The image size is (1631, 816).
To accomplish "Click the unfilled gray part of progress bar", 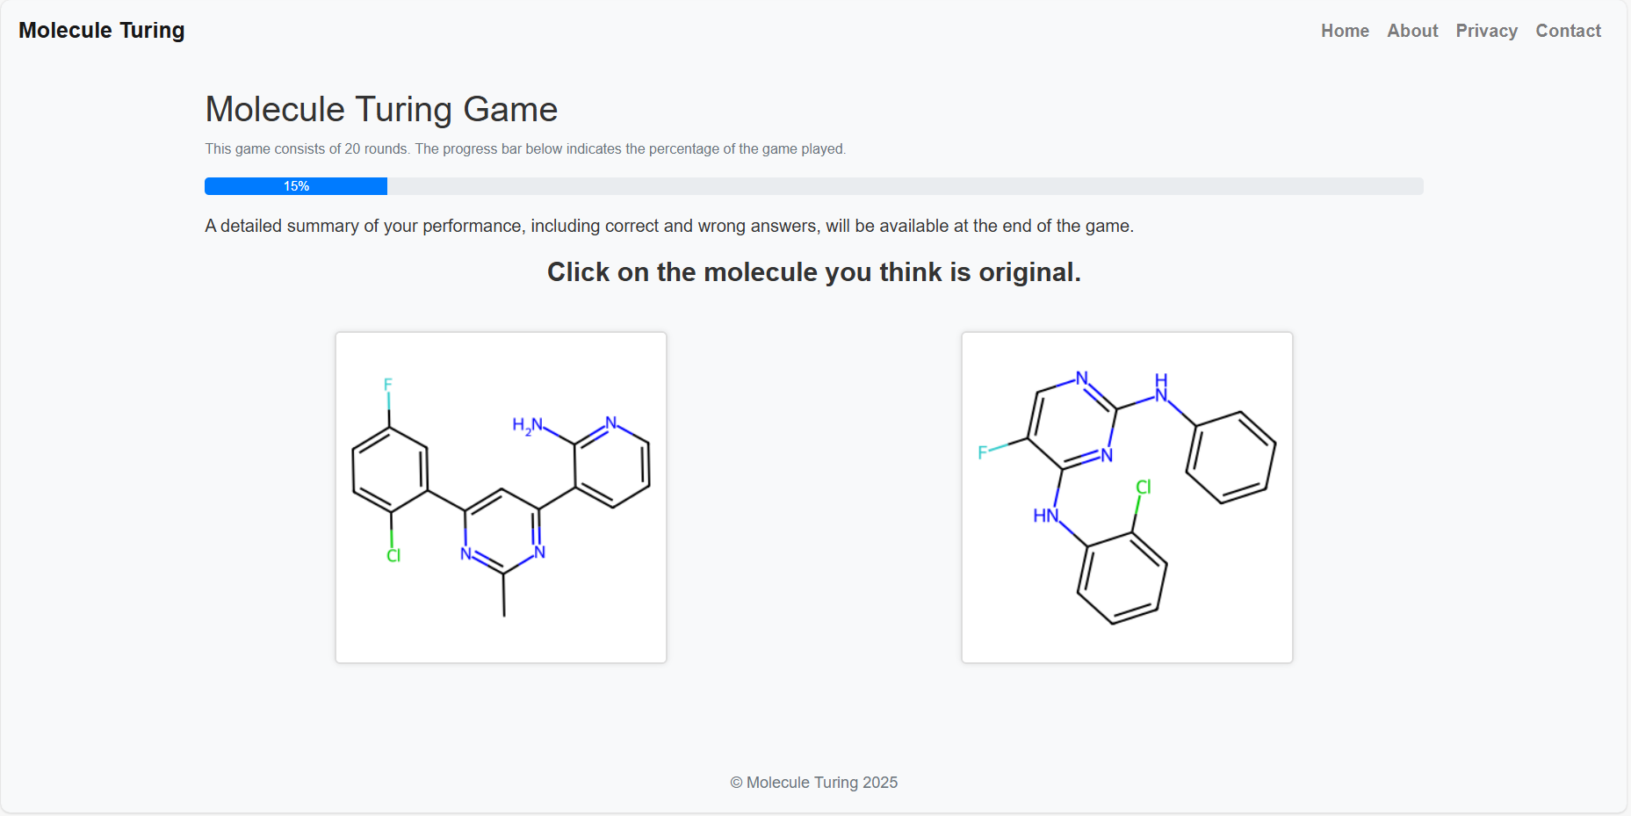I will pyautogui.click(x=905, y=186).
